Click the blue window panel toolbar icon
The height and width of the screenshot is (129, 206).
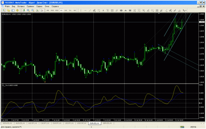click(x=13, y=10)
